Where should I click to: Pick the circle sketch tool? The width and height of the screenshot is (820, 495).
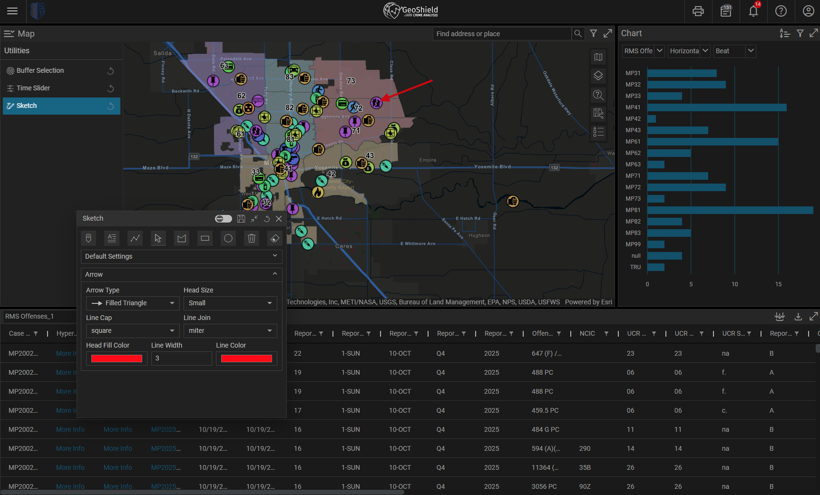pyautogui.click(x=228, y=238)
